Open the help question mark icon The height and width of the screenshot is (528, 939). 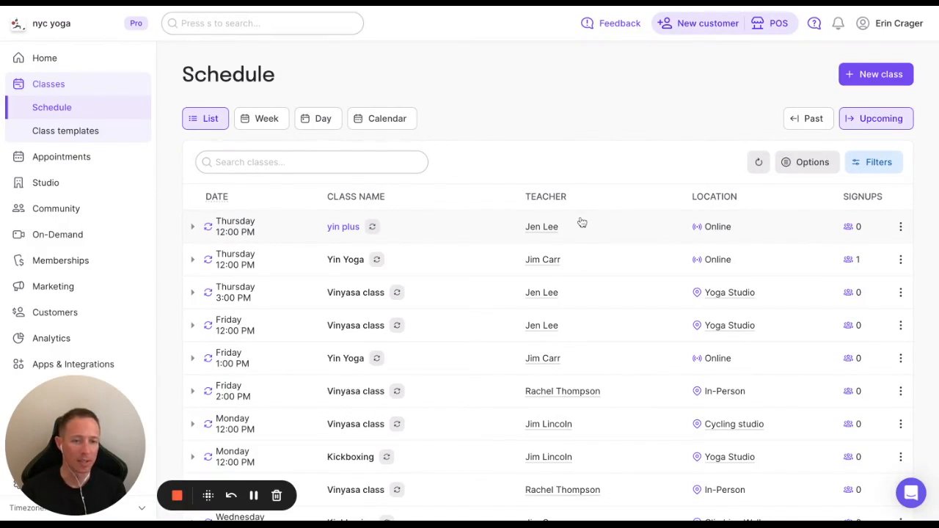coord(814,23)
